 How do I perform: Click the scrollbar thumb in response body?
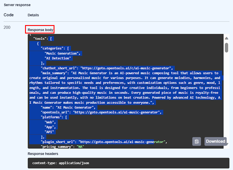pos(227,48)
